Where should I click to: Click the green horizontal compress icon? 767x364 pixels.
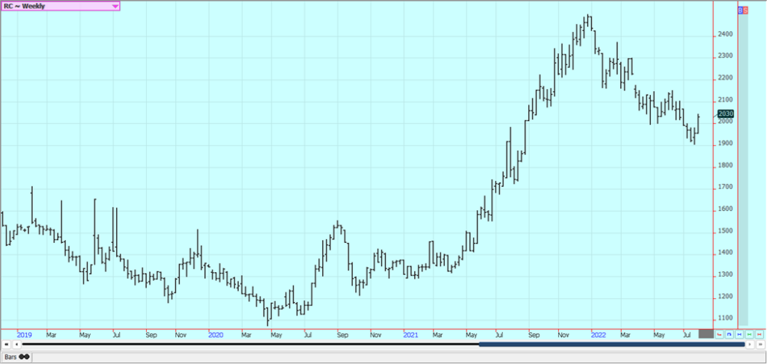749,334
